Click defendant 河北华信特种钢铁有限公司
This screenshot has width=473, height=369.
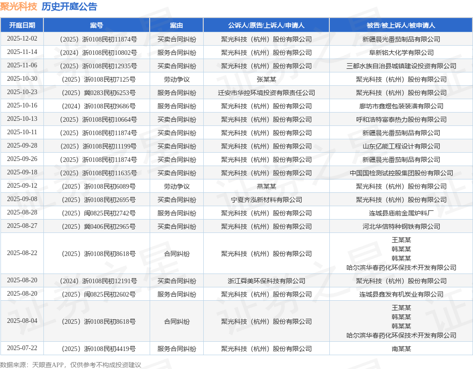click(401, 226)
